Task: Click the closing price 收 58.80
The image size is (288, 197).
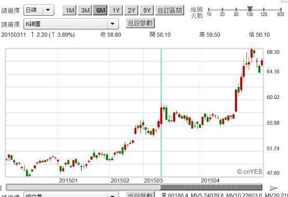Action: coord(111,35)
